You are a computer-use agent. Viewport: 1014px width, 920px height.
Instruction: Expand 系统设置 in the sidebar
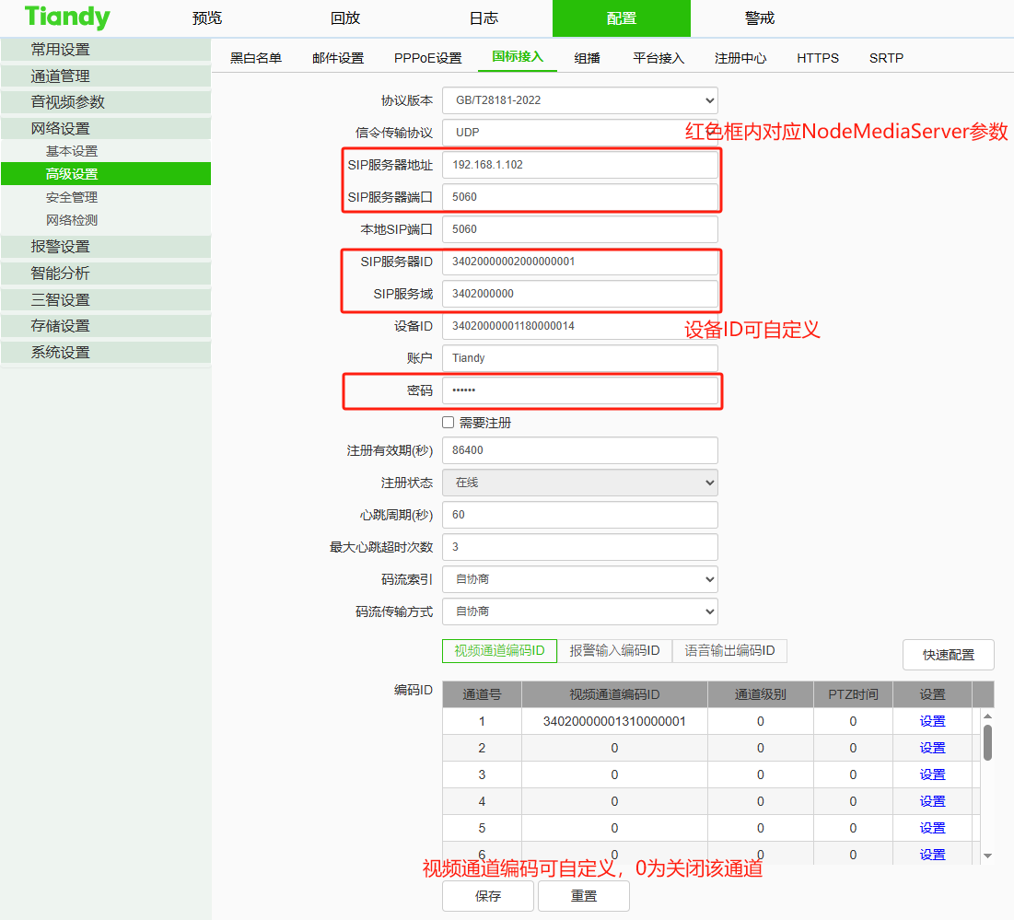(106, 353)
